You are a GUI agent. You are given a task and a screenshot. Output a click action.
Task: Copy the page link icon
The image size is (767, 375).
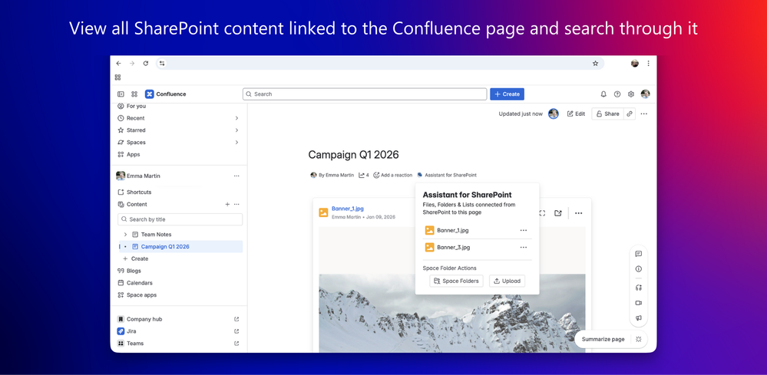[630, 113]
